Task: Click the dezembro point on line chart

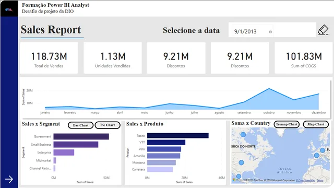Action: [319, 94]
